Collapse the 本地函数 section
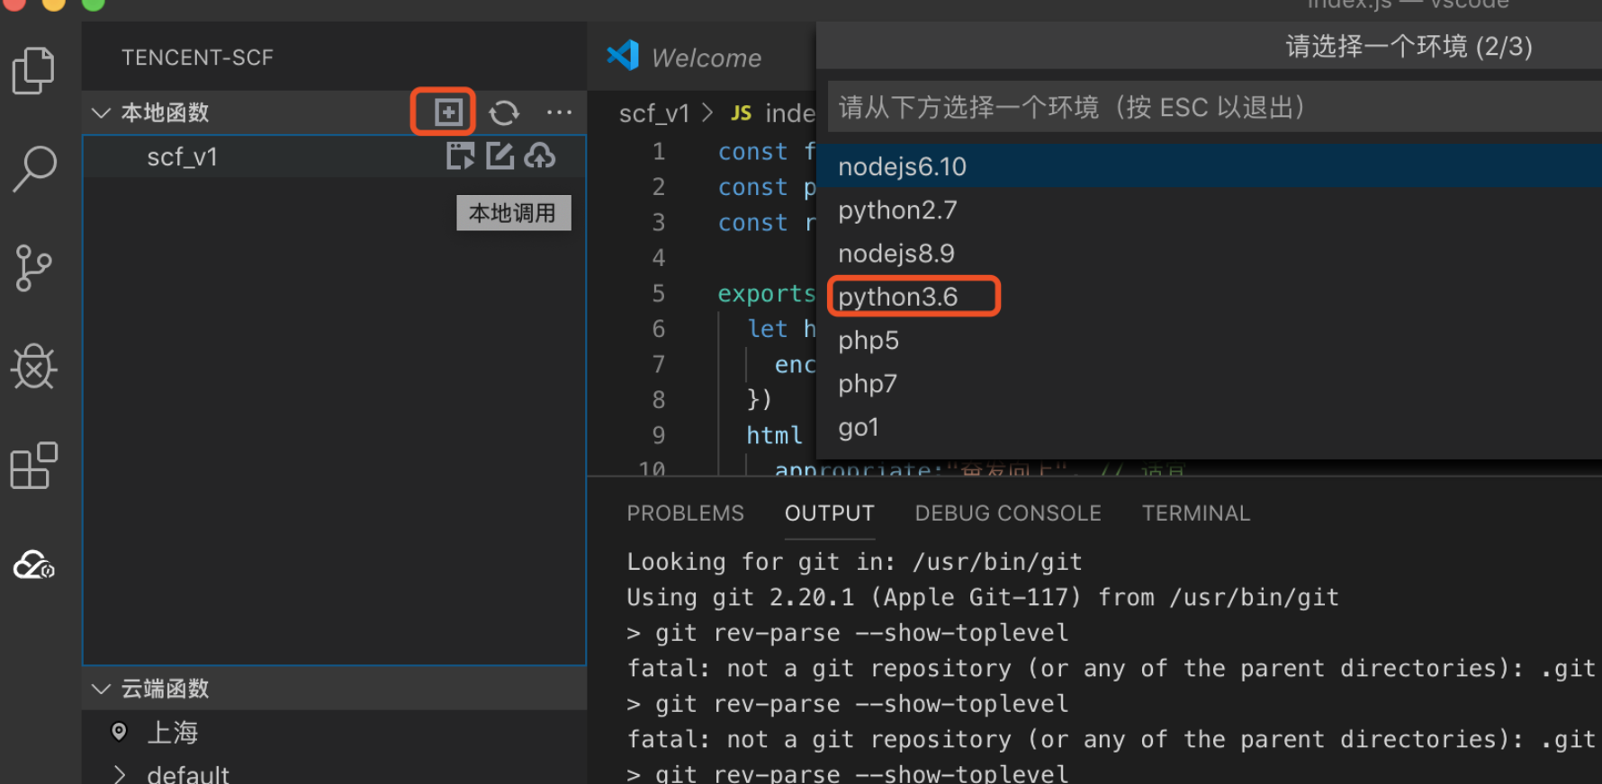1602x784 pixels. coord(102,112)
